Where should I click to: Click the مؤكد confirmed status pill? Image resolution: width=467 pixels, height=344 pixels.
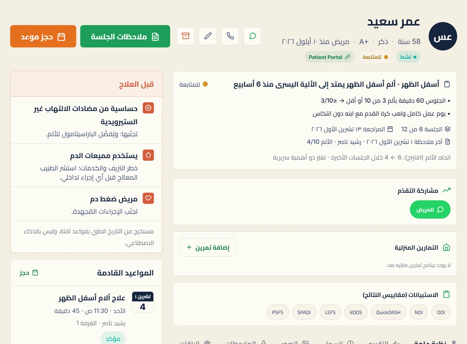point(113,339)
